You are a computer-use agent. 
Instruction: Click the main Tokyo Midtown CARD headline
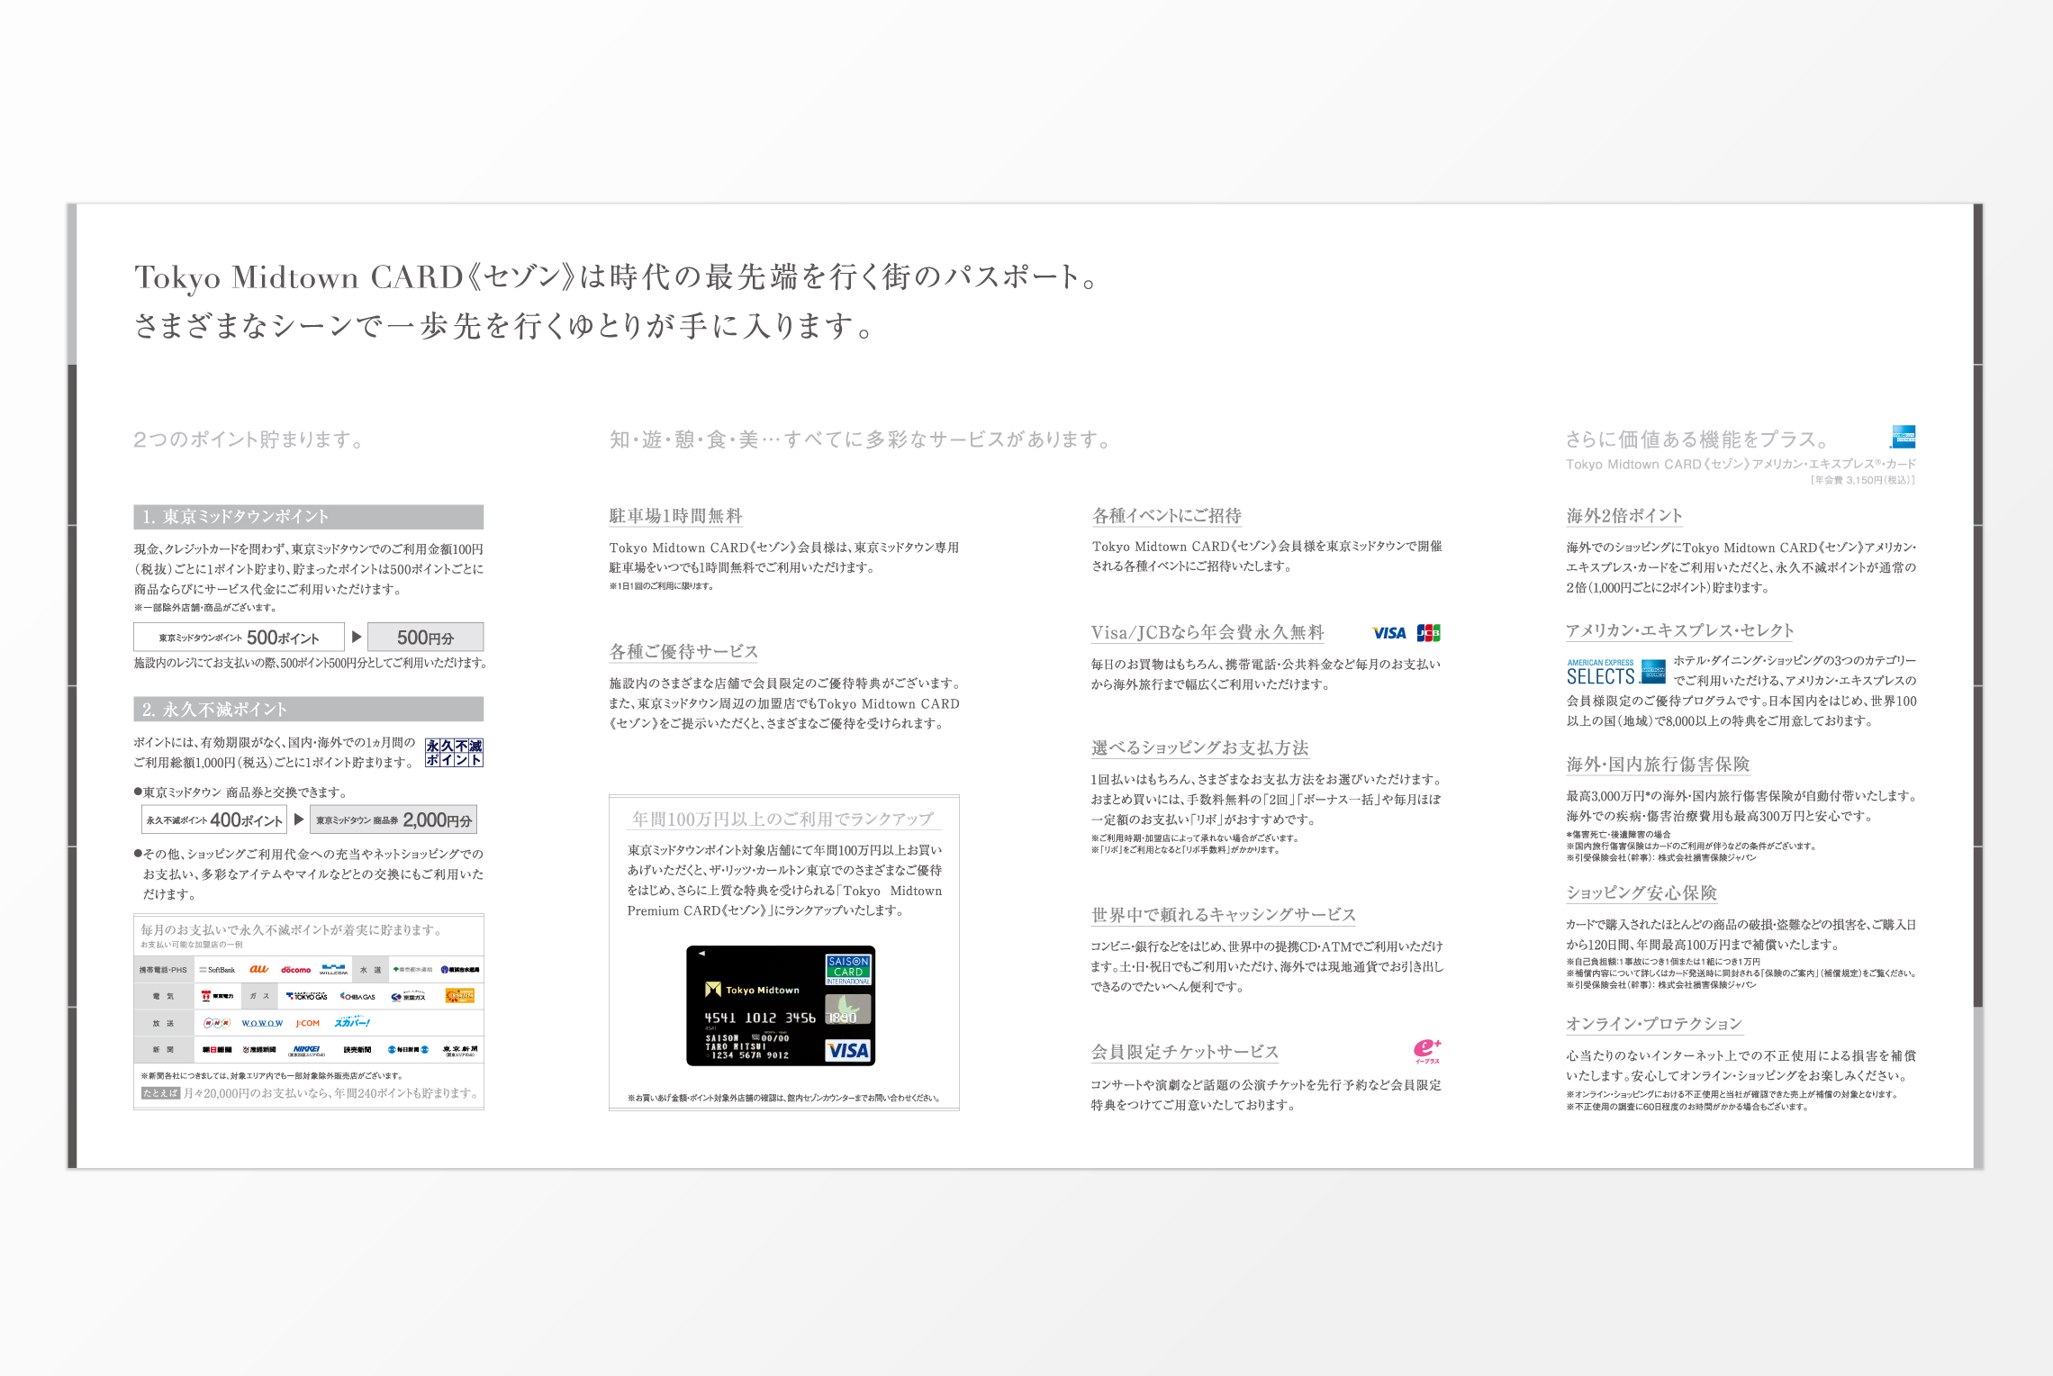617,301
